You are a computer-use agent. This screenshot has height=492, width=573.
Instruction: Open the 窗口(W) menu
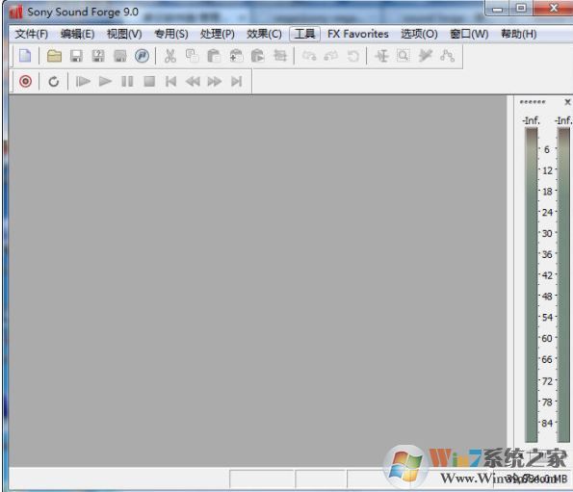click(469, 34)
